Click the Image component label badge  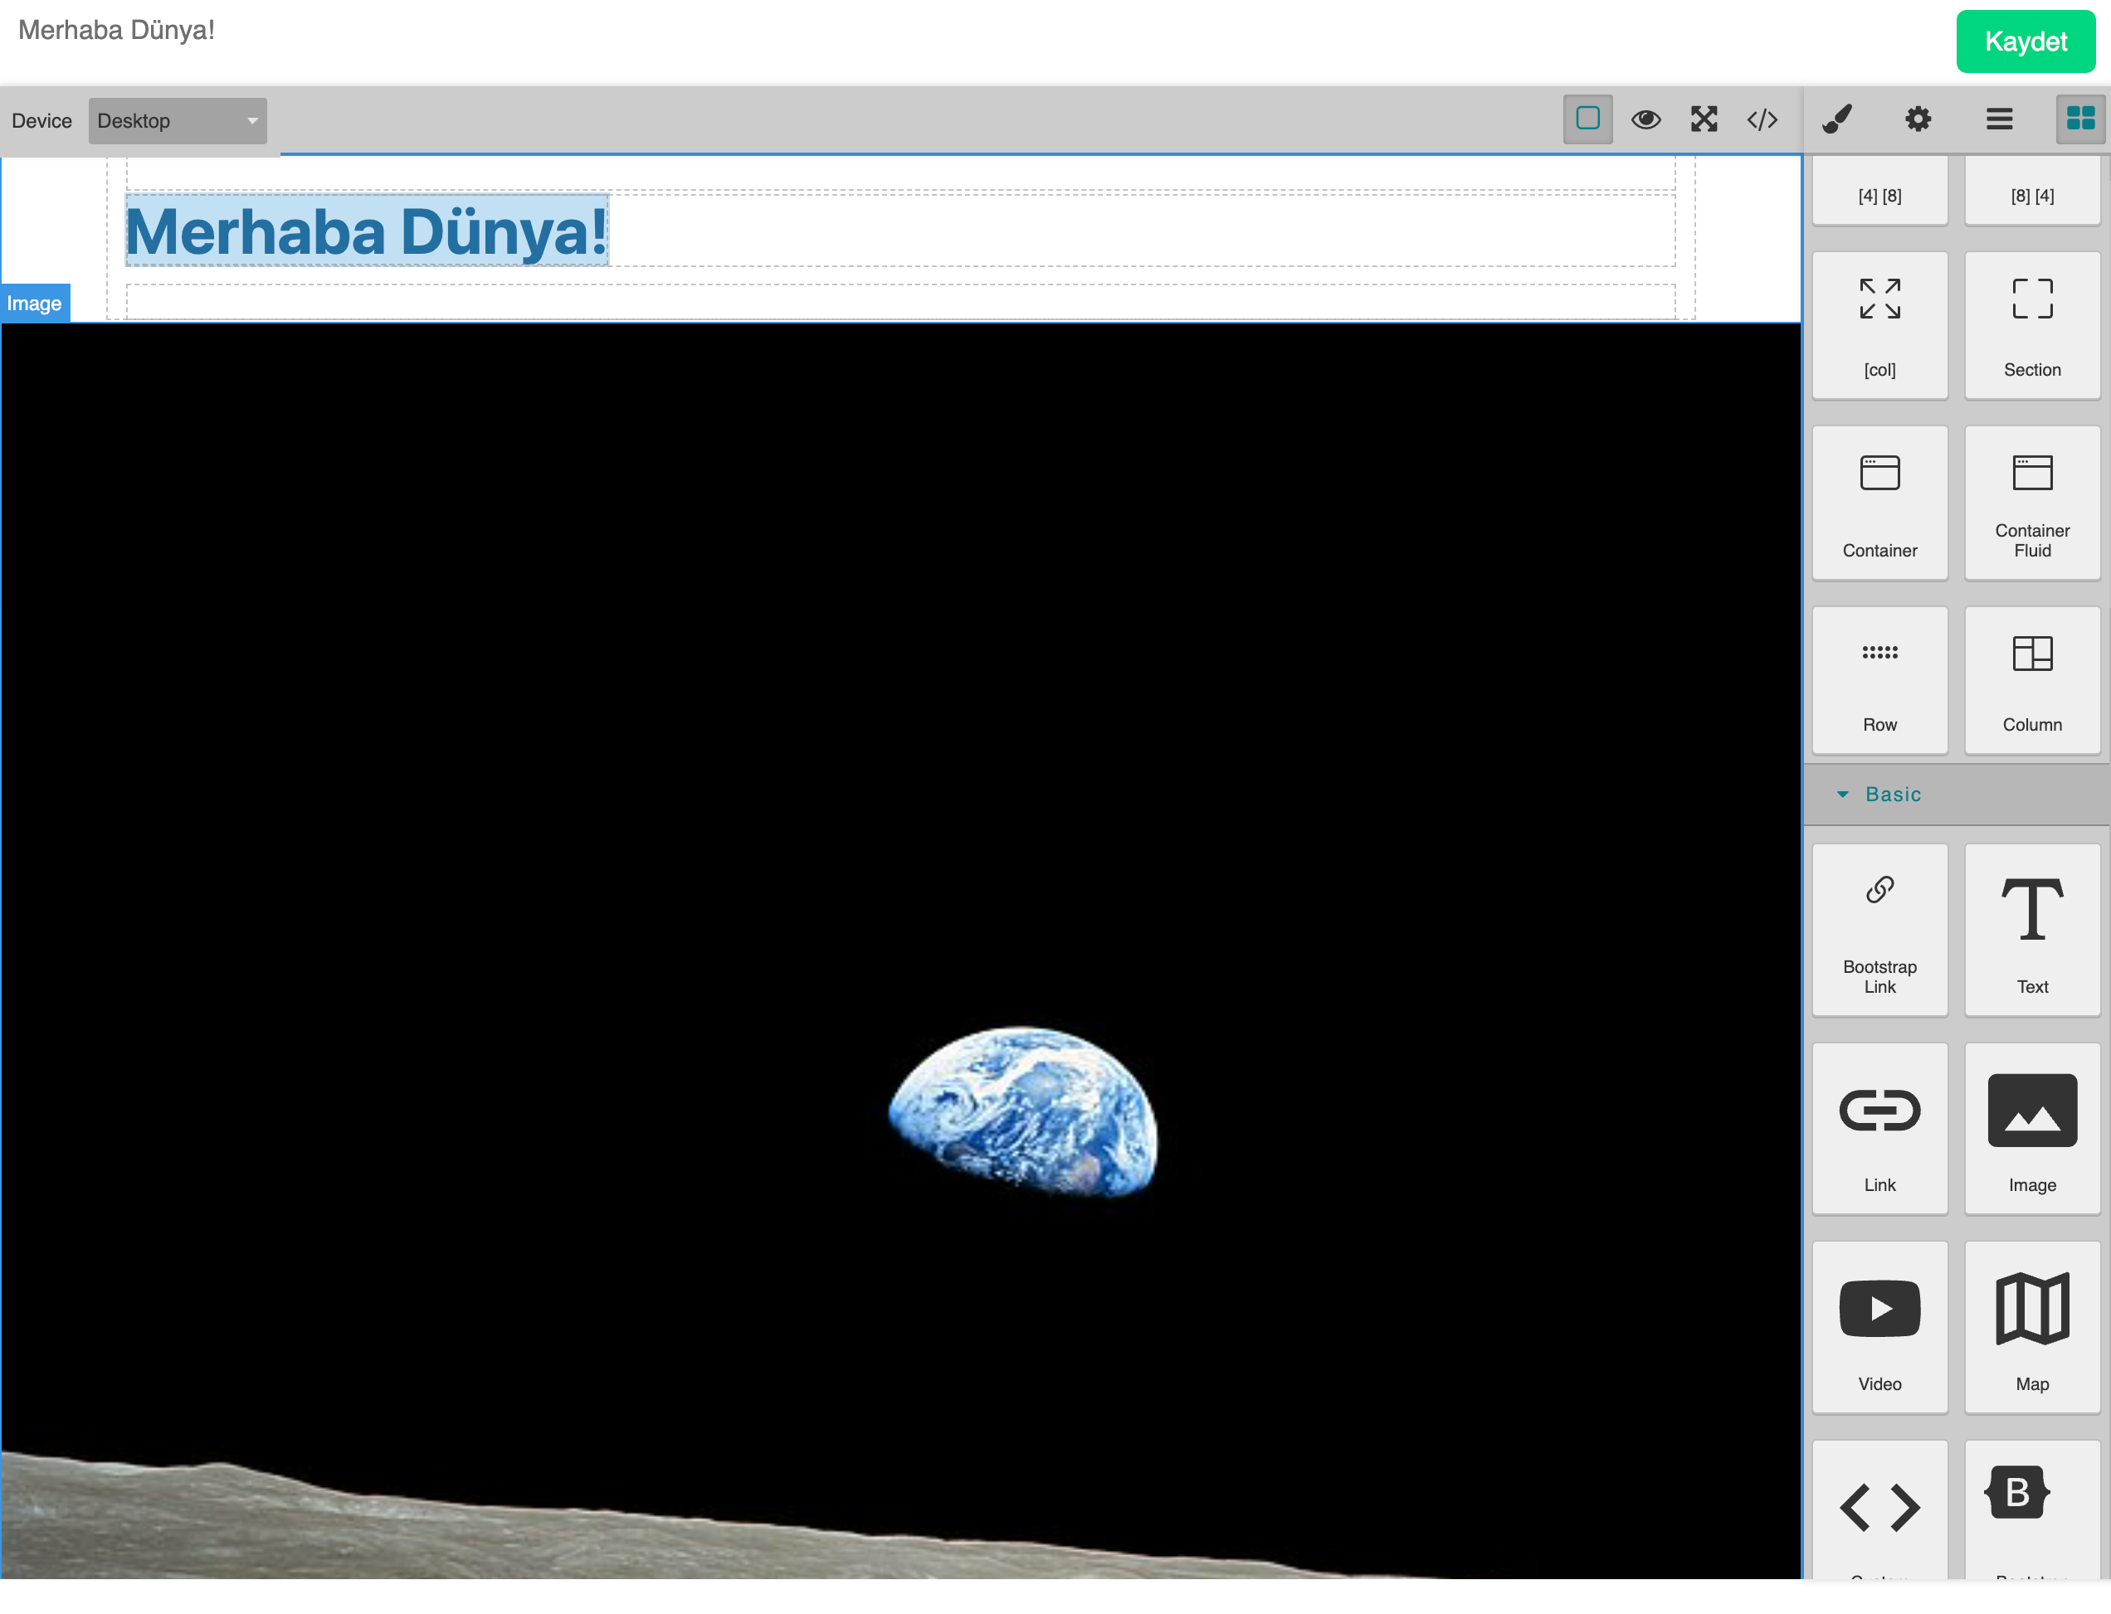35,304
